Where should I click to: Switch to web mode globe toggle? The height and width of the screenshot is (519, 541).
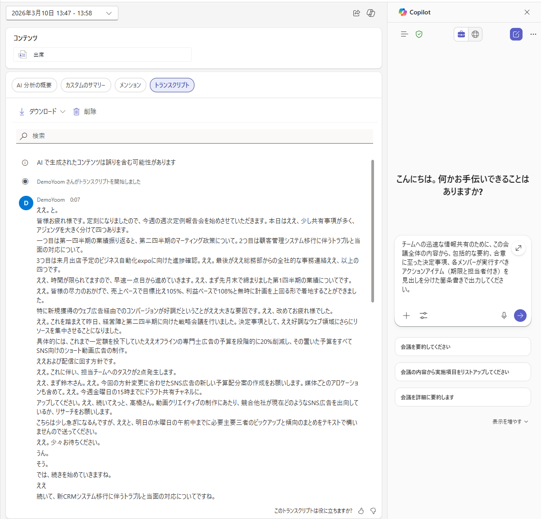(x=475, y=34)
